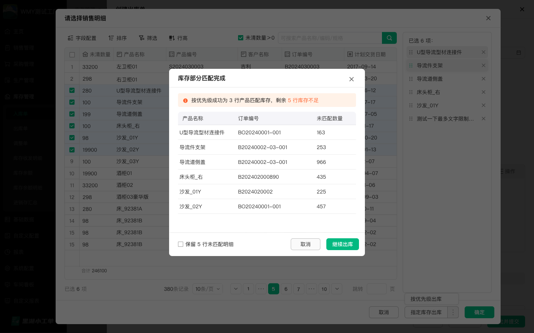This screenshot has width=534, height=333.
Task: Uncheck the row checkbox for 沙发_02Y
Action: click(x=72, y=149)
